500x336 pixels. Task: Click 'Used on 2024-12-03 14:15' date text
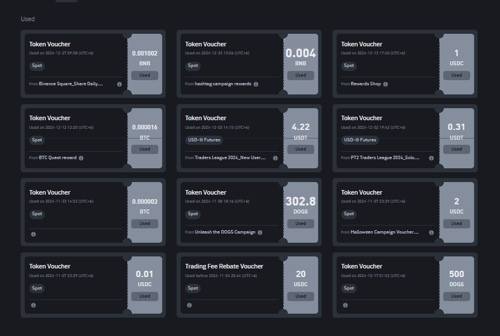coord(217,128)
